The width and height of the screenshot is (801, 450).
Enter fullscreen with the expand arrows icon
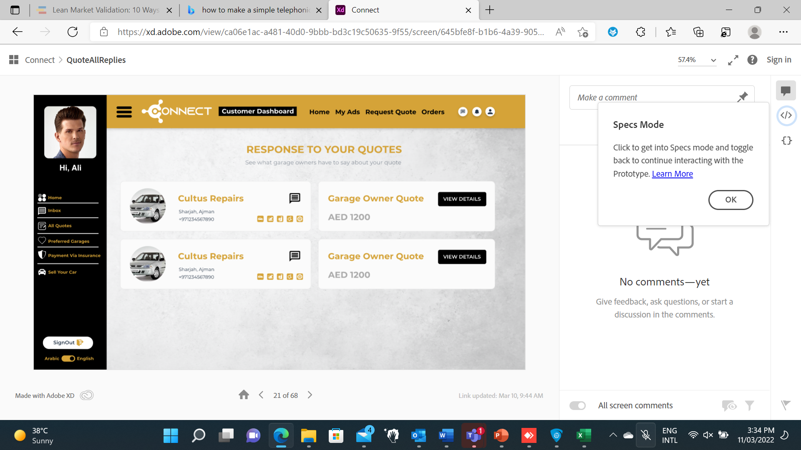click(x=733, y=60)
